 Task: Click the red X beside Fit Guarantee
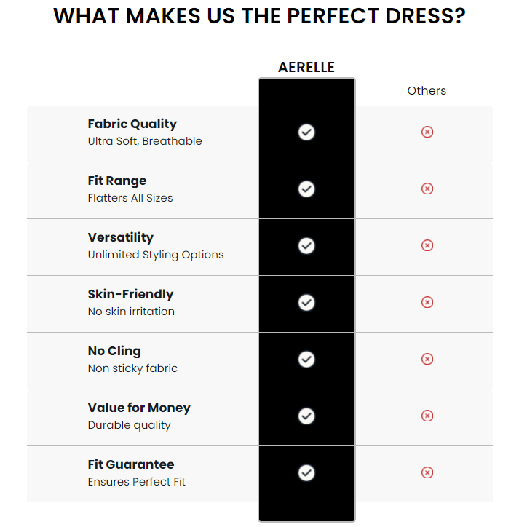click(427, 472)
